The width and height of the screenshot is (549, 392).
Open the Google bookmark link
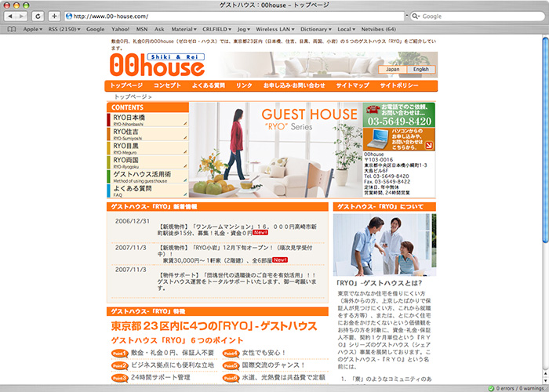95,30
